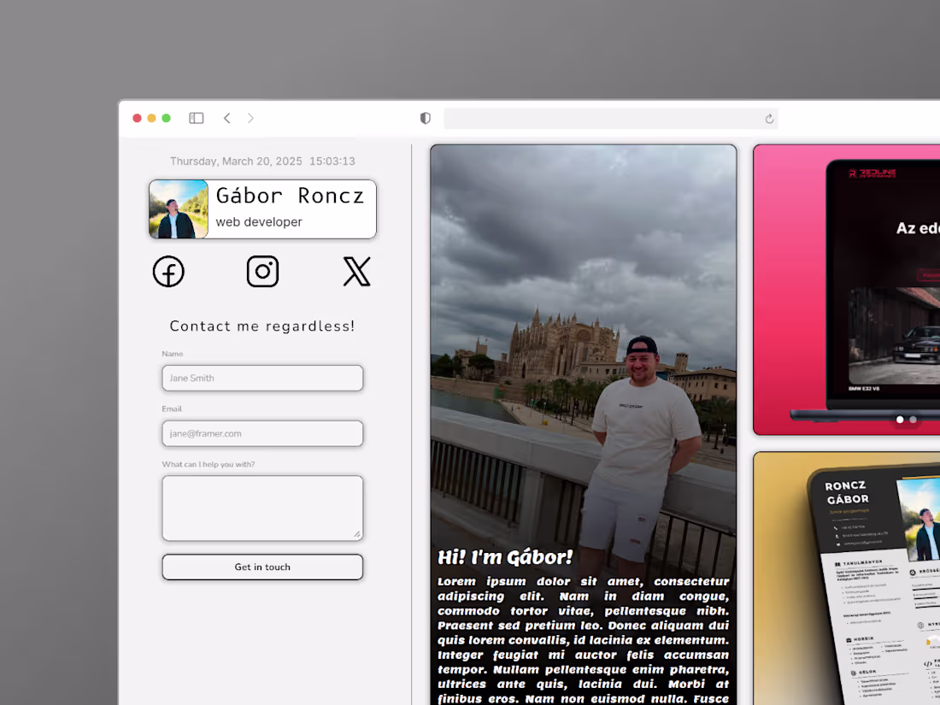The height and width of the screenshot is (705, 940).
Task: Select the second carousel dot on Redline card
Action: click(x=912, y=420)
